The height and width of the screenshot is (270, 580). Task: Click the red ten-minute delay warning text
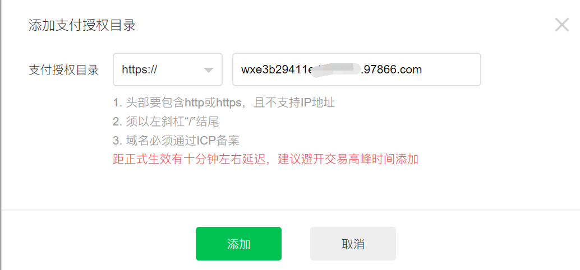265,160
